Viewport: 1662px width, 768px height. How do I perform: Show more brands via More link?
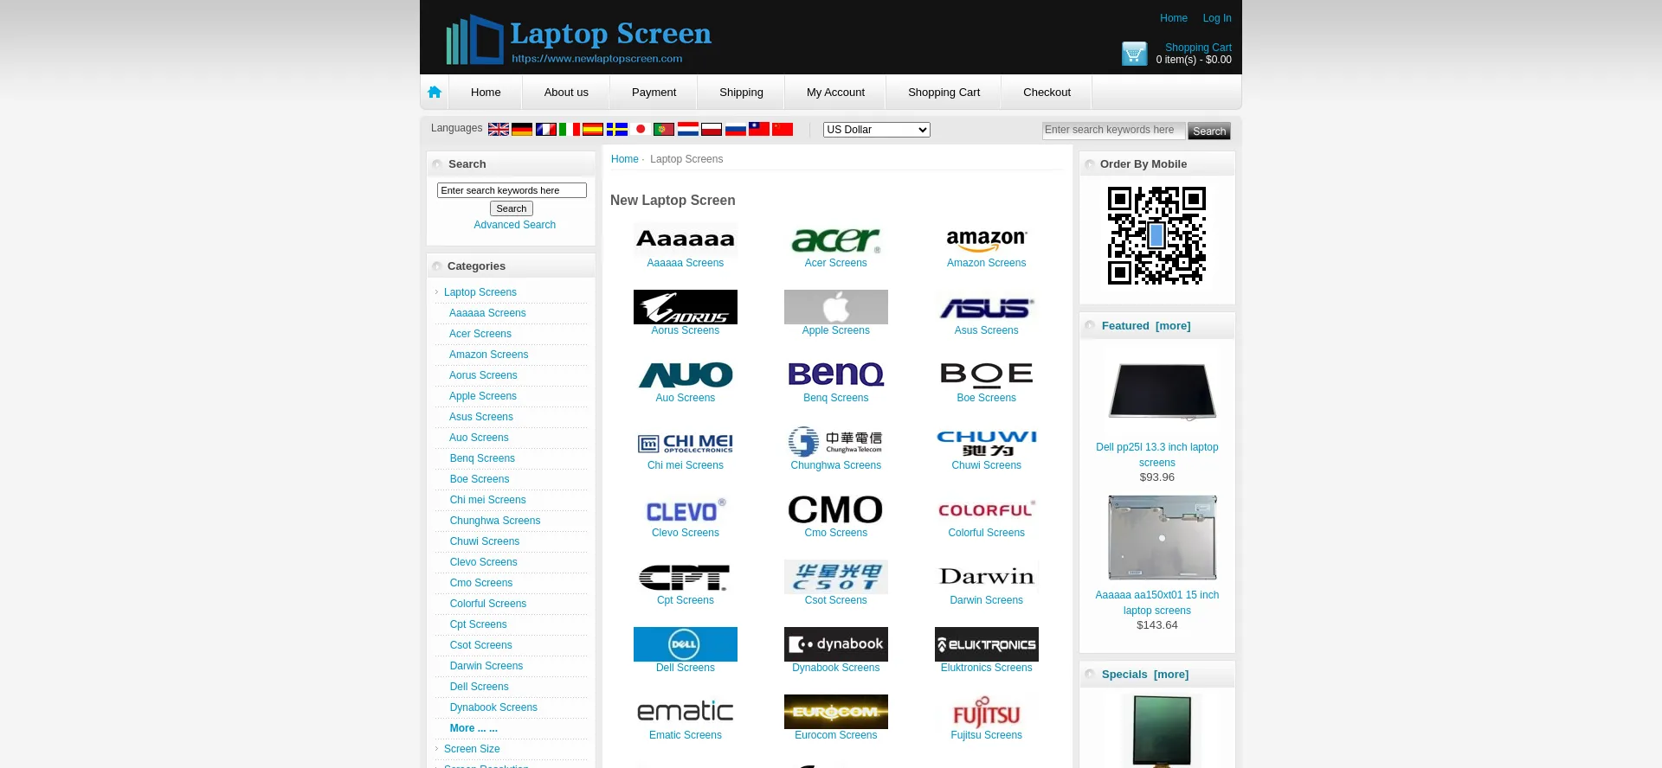coord(473,728)
